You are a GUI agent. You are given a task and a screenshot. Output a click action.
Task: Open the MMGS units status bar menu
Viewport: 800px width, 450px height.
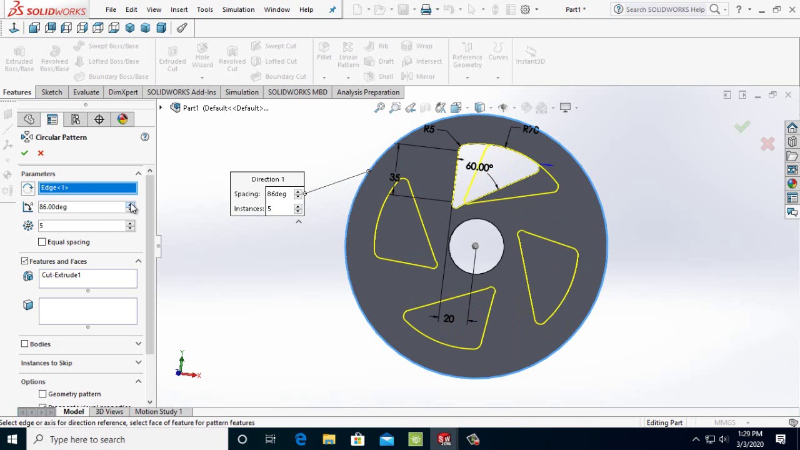729,422
